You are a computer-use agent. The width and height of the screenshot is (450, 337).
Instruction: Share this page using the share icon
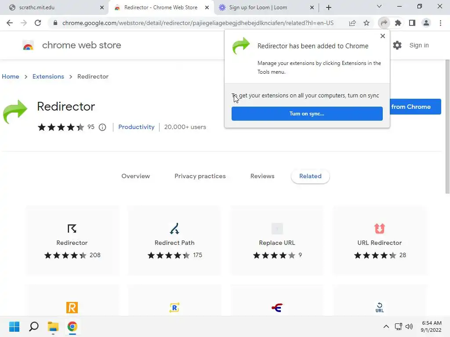352,23
